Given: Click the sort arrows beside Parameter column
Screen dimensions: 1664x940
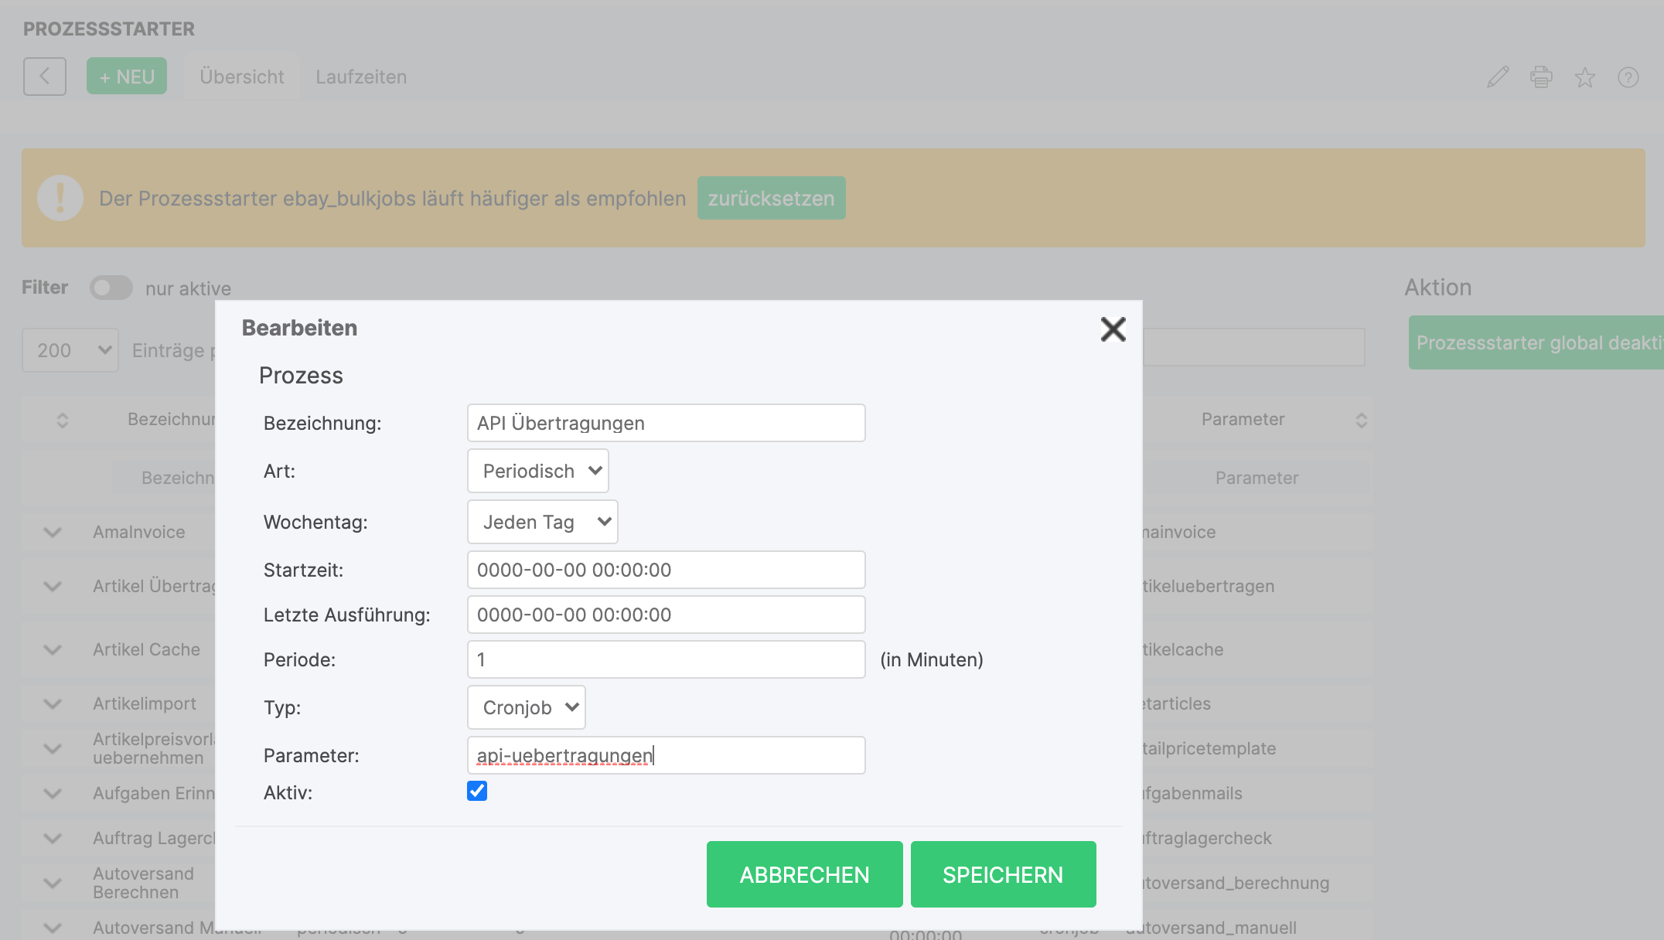Looking at the screenshot, I should point(1361,420).
